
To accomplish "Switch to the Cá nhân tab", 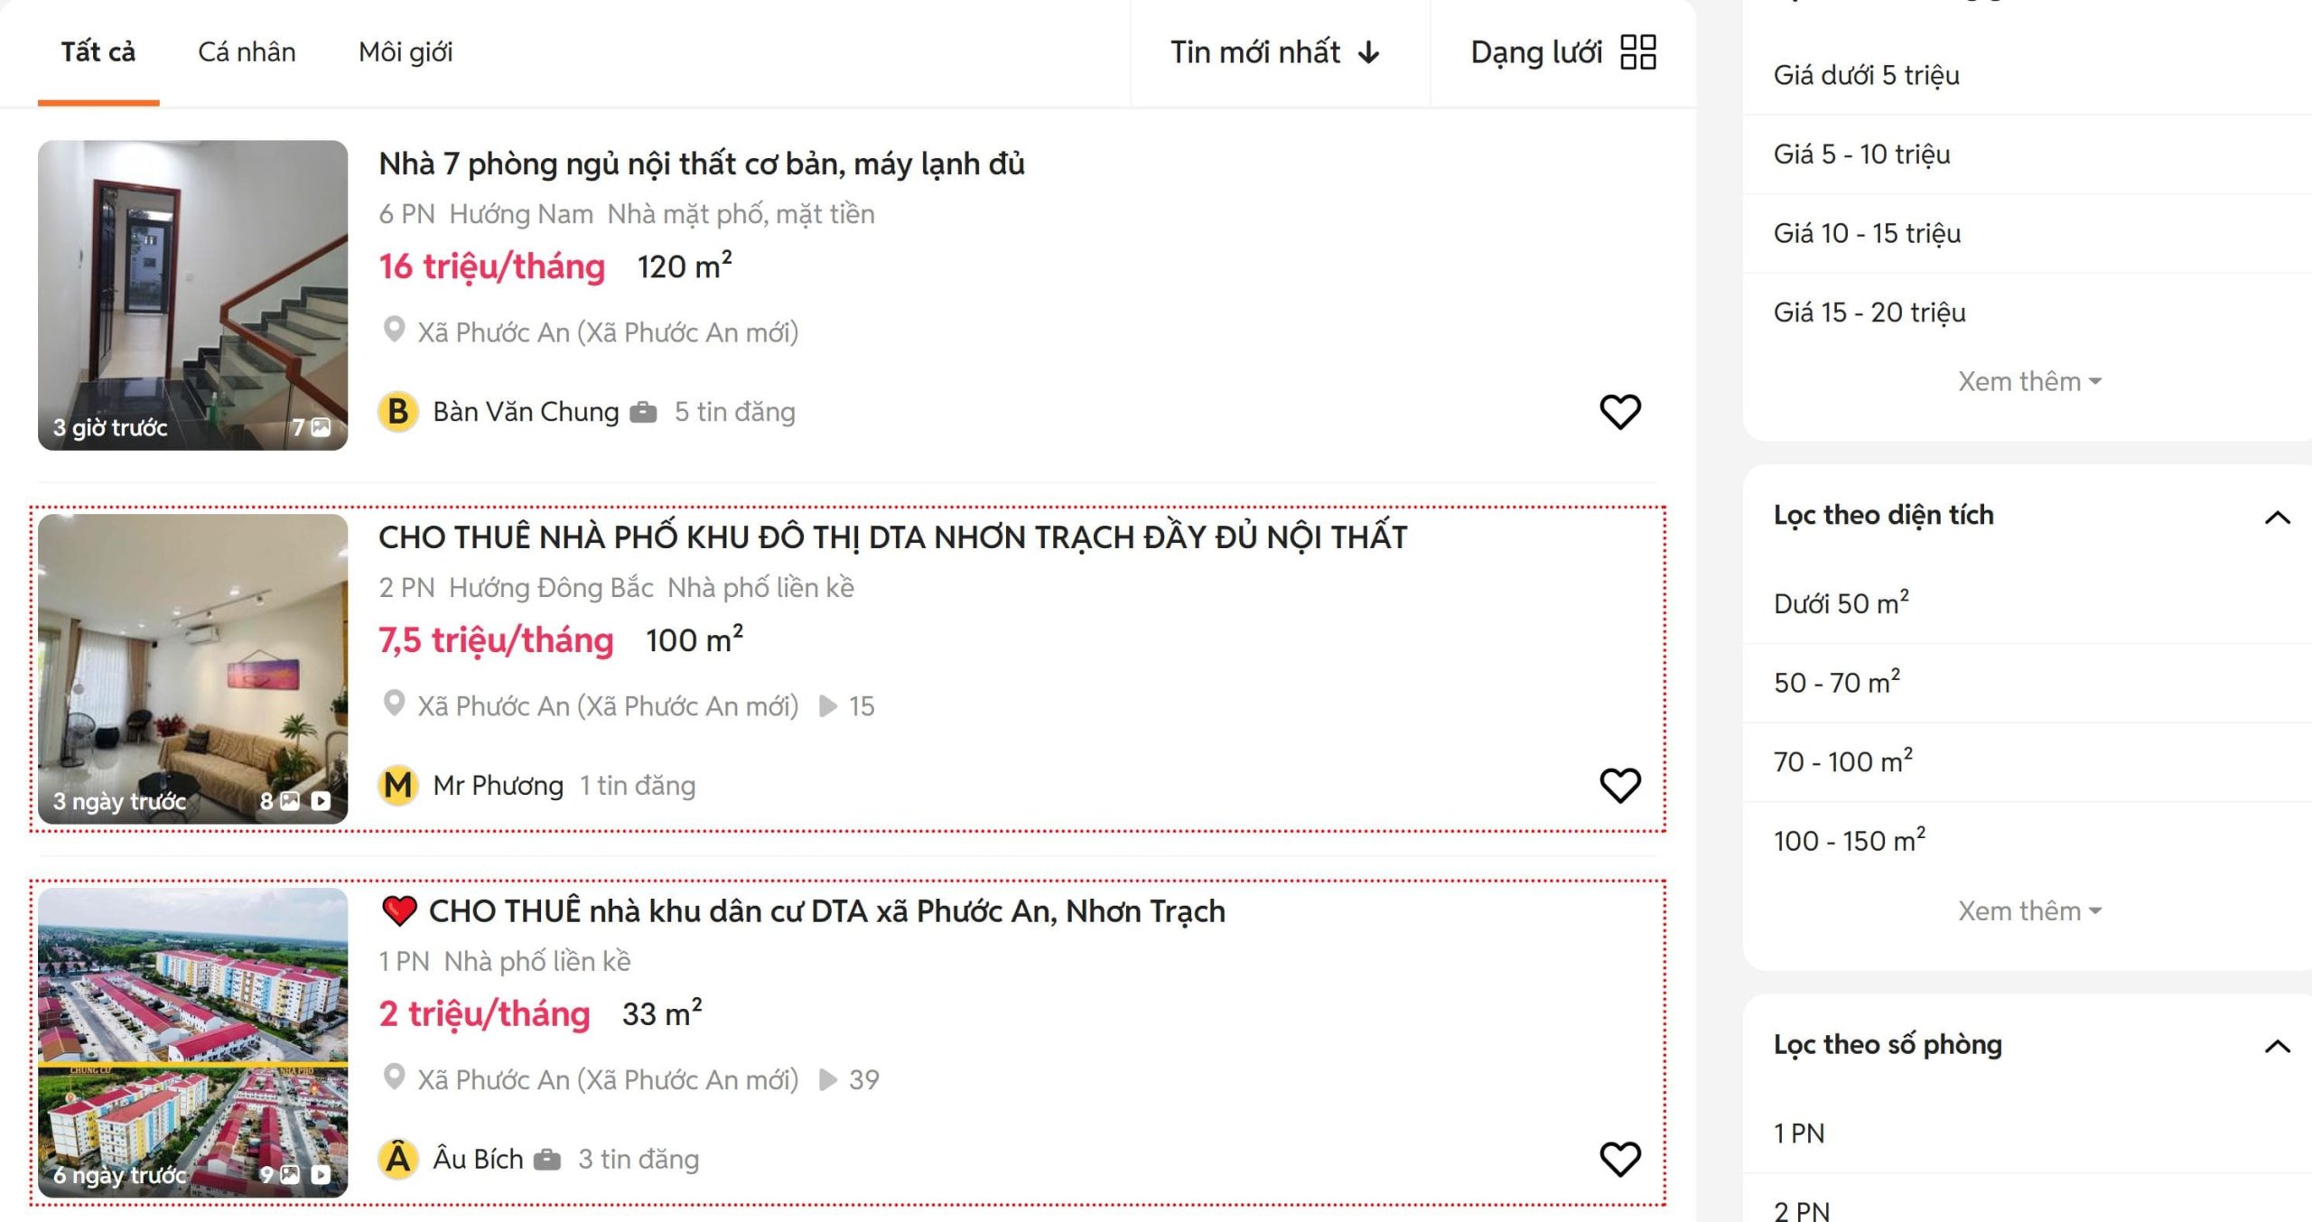I will (246, 52).
